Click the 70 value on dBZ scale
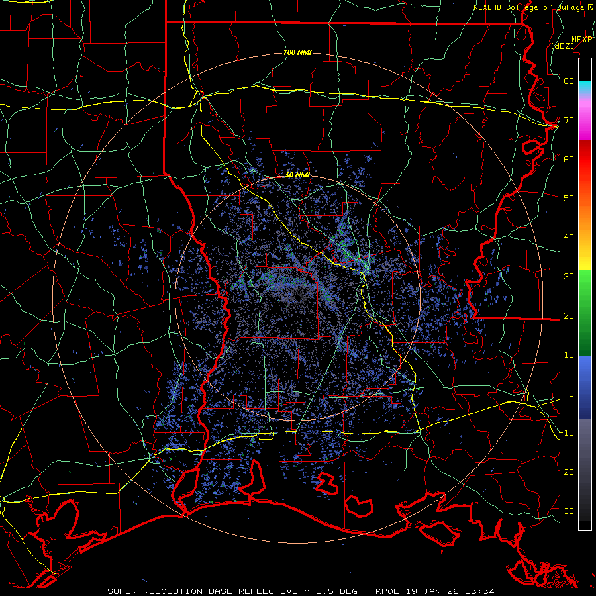596x596 pixels. point(569,121)
